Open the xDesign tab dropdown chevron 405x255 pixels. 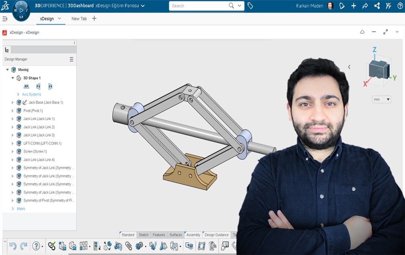(x=60, y=18)
